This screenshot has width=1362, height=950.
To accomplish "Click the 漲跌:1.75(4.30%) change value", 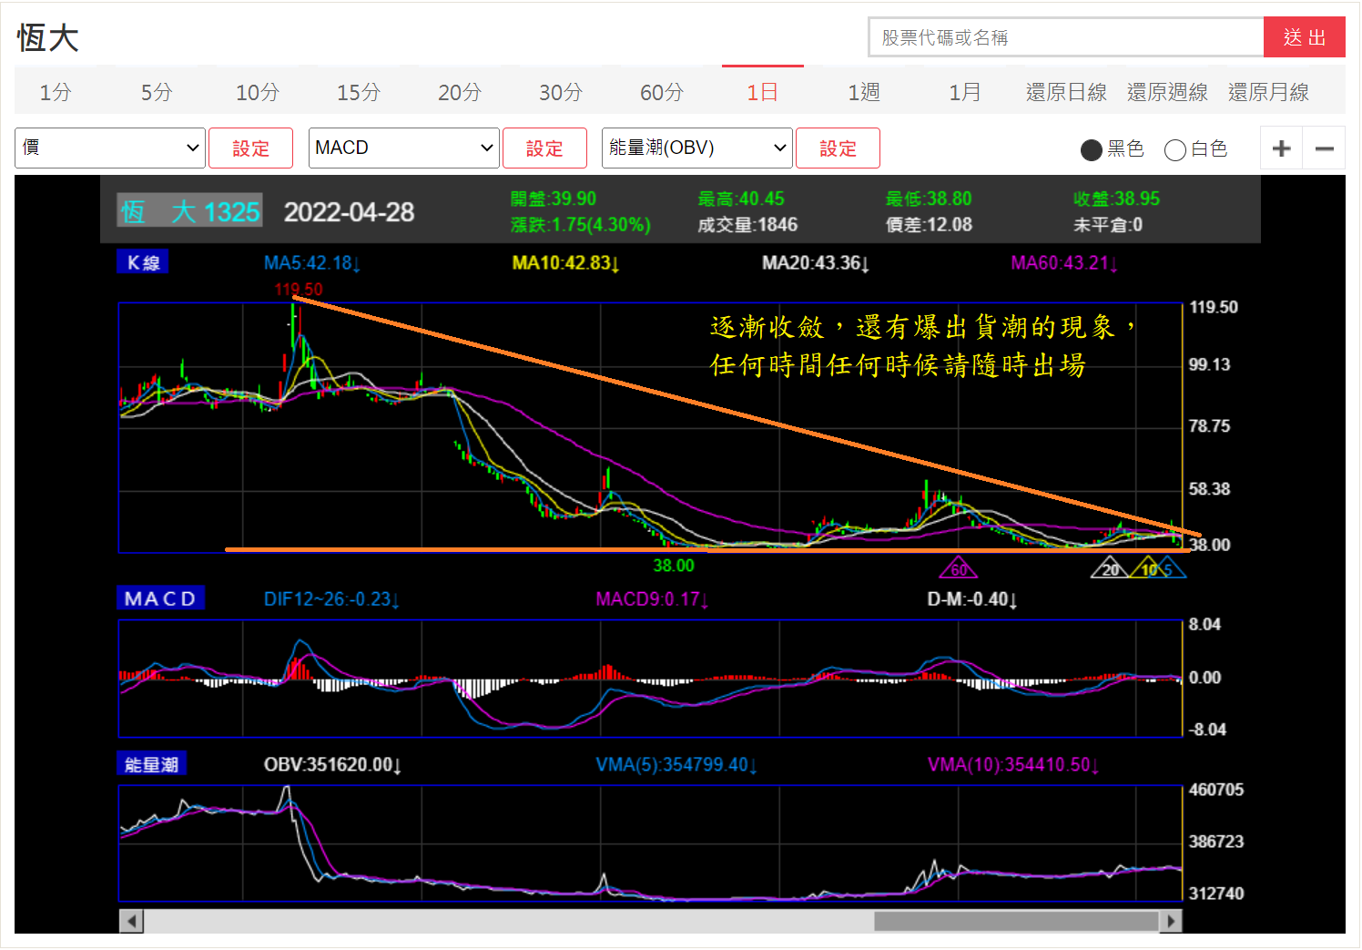I will (x=581, y=225).
